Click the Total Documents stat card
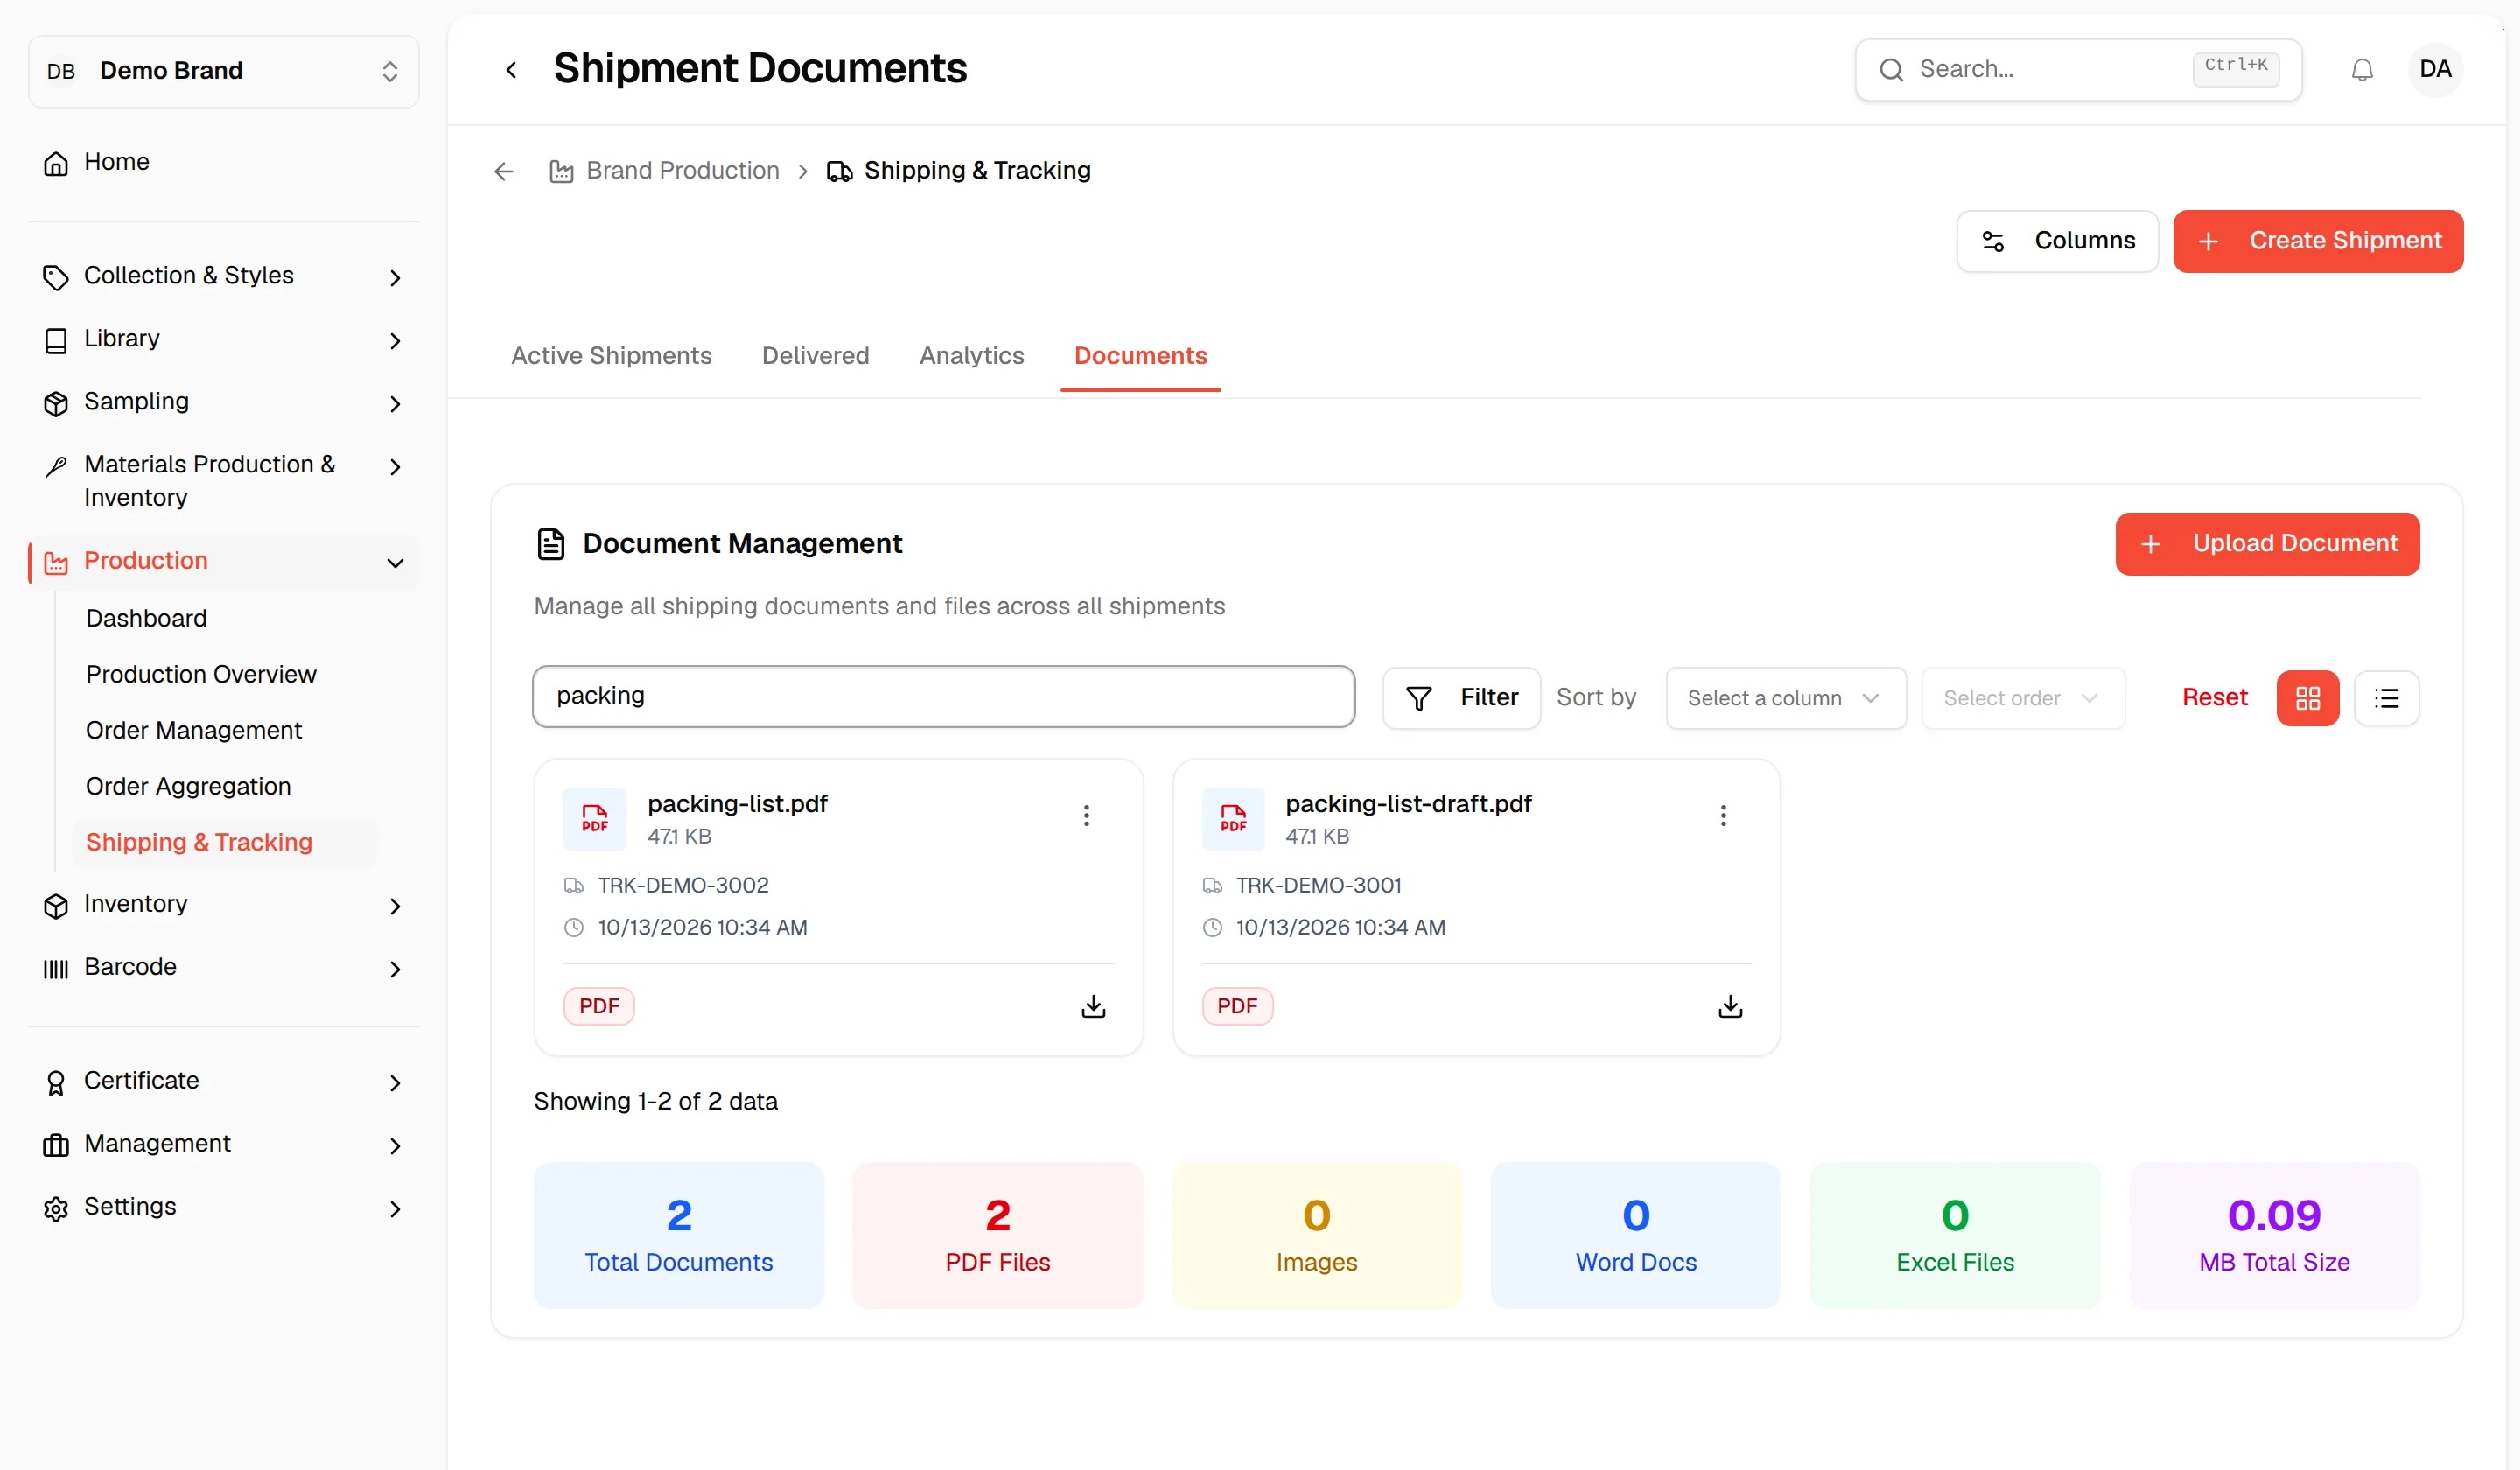Screen dimensions: 2520x1470 [678, 1234]
